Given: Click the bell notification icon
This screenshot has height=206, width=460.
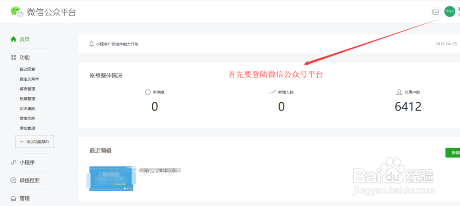Looking at the screenshot, I should (x=91, y=44).
